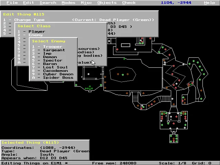The image size is (220, 165).
Task: Select Trooper from enemy list
Action: click(x=52, y=47)
